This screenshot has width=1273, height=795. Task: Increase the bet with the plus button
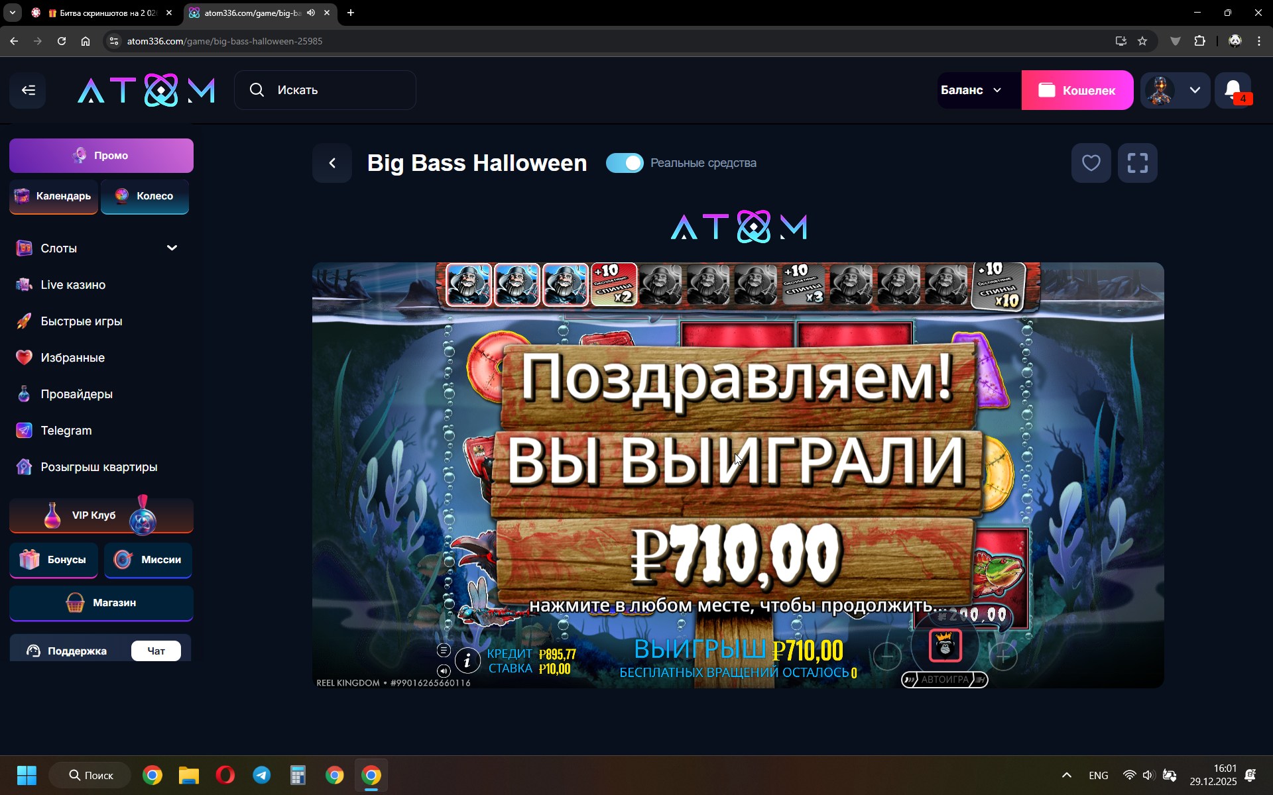(x=1003, y=657)
